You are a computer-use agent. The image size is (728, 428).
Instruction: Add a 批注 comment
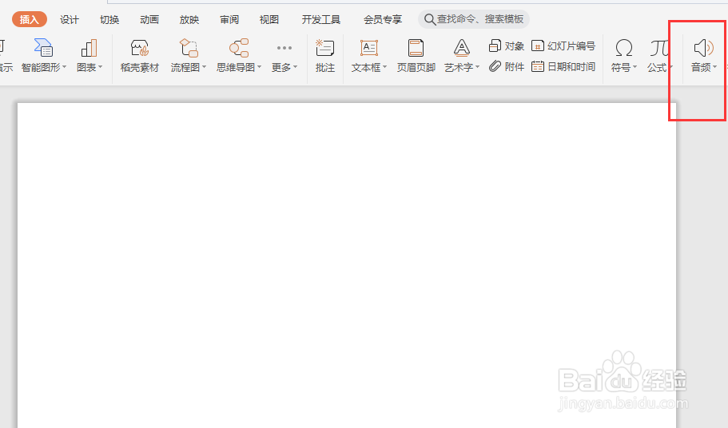[x=325, y=56]
